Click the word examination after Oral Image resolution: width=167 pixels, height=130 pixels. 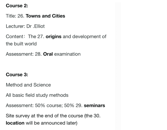tap(67, 54)
